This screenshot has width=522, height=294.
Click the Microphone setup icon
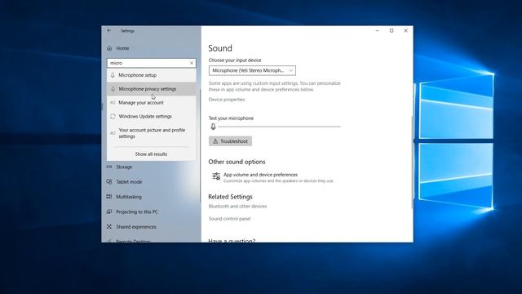[113, 75]
